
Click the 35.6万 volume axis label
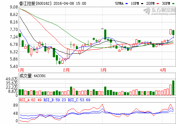point(12,83)
